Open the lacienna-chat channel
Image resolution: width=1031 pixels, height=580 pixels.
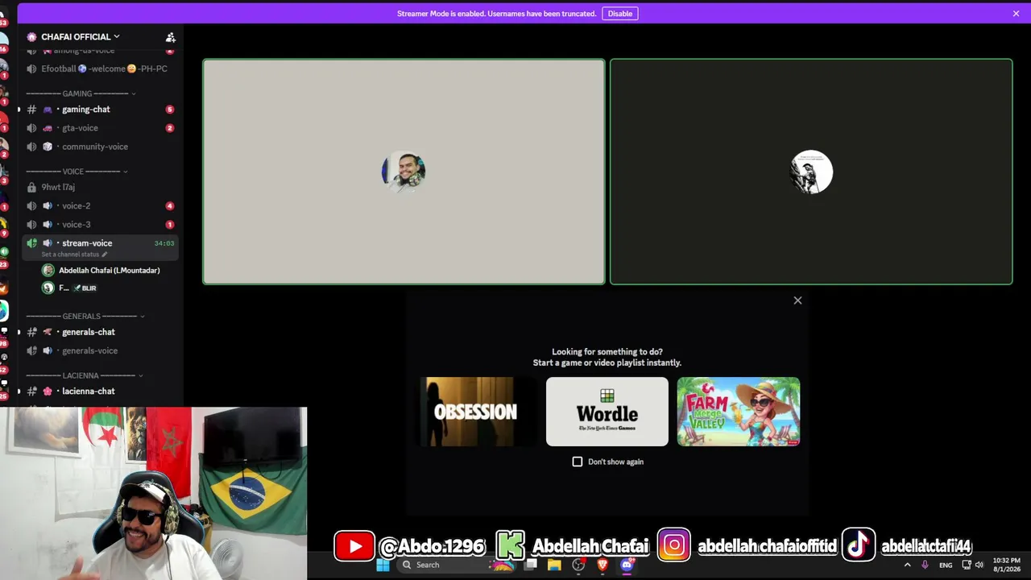(x=101, y=391)
